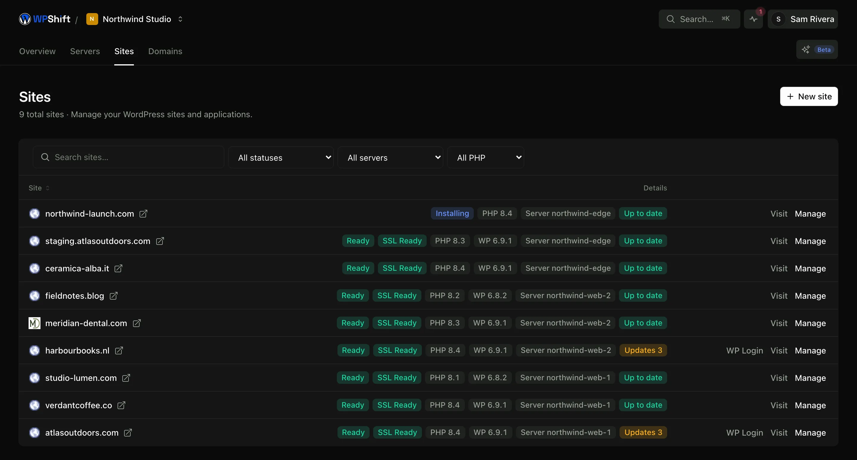Click the New site button

809,96
